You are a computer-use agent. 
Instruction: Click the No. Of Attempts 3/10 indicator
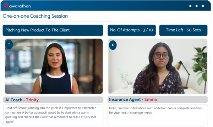click(132, 30)
